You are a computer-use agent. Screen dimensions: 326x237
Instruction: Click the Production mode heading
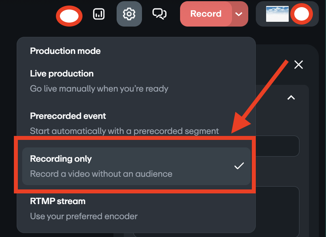tap(65, 51)
